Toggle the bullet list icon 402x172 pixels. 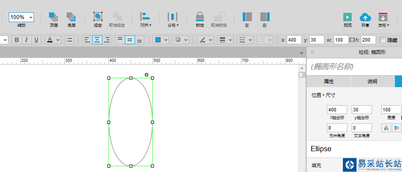pos(69,40)
